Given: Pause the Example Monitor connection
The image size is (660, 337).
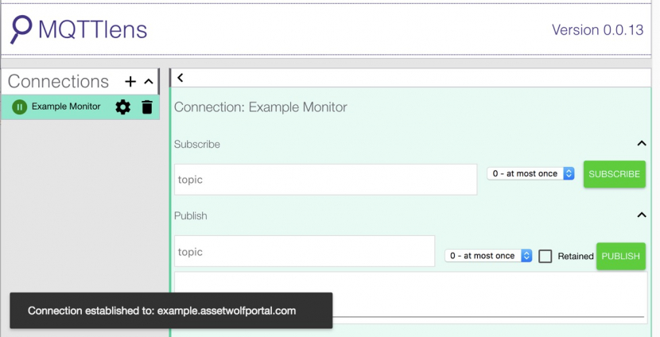Looking at the screenshot, I should coord(19,107).
